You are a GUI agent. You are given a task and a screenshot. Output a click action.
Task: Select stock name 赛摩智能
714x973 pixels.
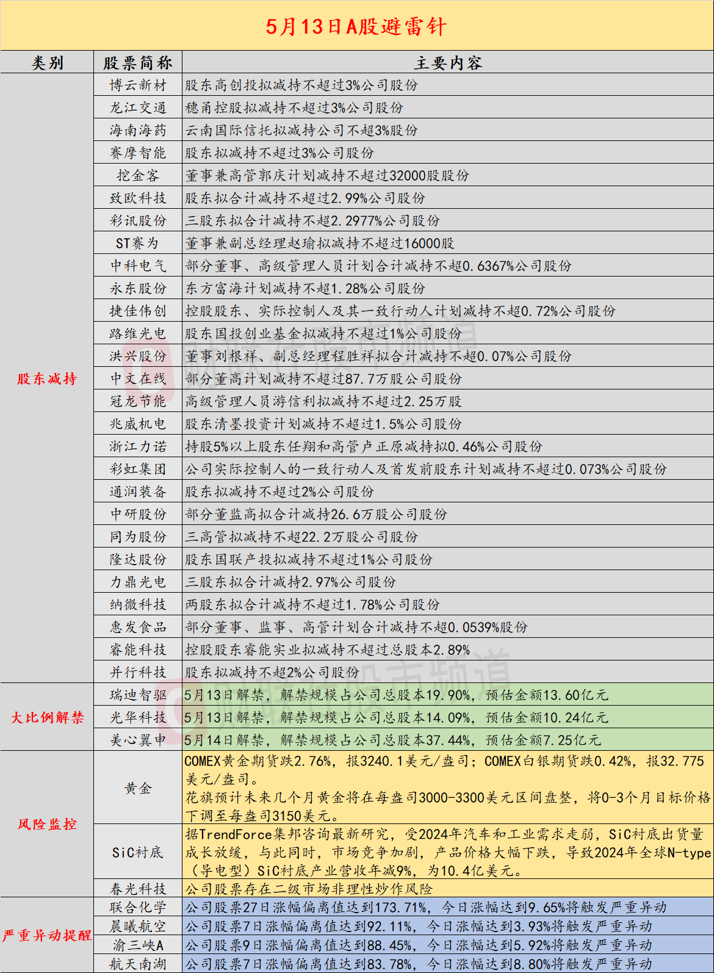click(x=138, y=153)
